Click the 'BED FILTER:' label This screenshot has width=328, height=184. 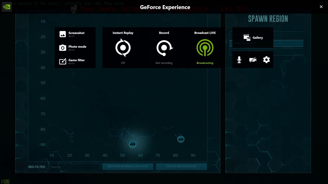pos(37,167)
